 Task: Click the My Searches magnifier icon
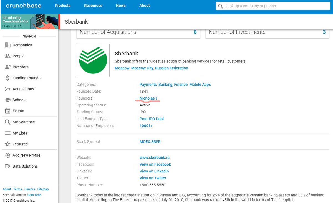(8, 122)
